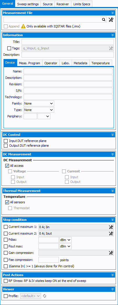Open measurement file settings tools icon
Screen dimensions: 118x305
point(111,20)
